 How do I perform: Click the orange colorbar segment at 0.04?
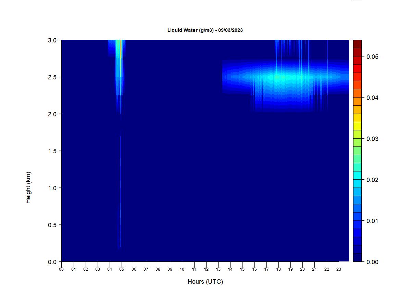pos(357,101)
